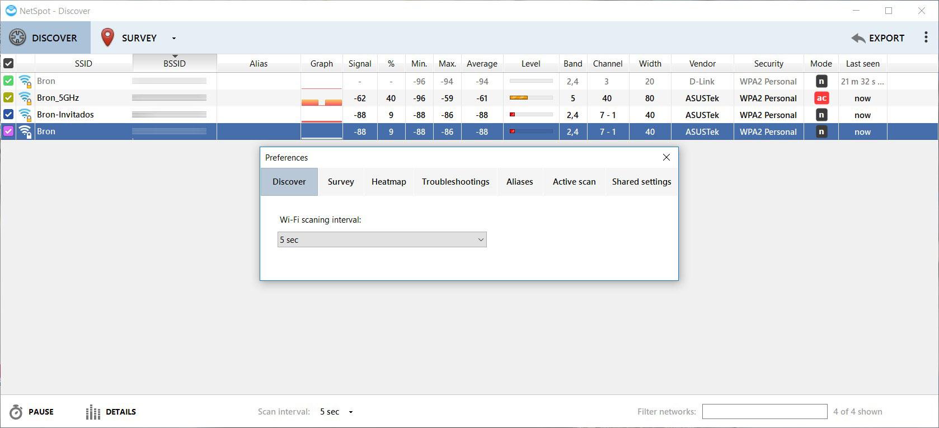Click the red 'ac' mode badge for Bron_5GHz
The image size is (939, 428).
point(821,98)
